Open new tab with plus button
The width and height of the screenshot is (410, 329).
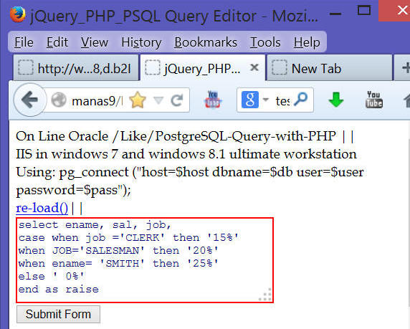404,68
